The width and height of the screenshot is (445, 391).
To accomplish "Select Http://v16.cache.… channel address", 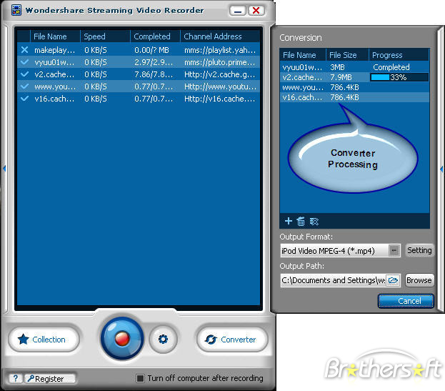I will pos(220,99).
